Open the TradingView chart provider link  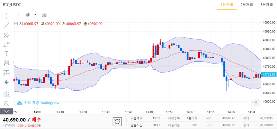(x=38, y=103)
